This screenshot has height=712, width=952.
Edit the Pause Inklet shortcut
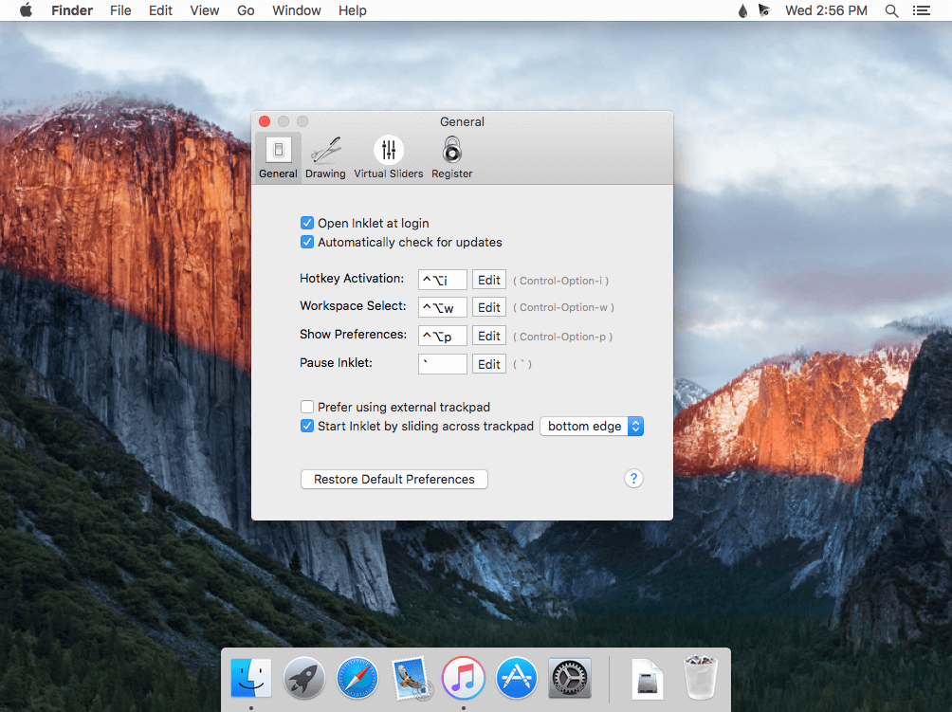point(489,364)
